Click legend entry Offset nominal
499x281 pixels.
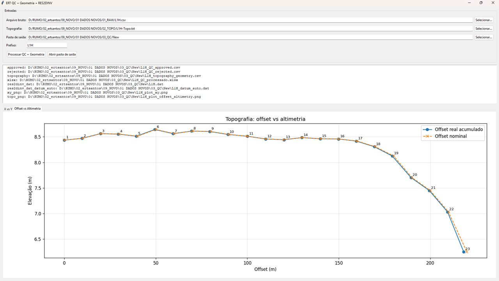pos(444,136)
